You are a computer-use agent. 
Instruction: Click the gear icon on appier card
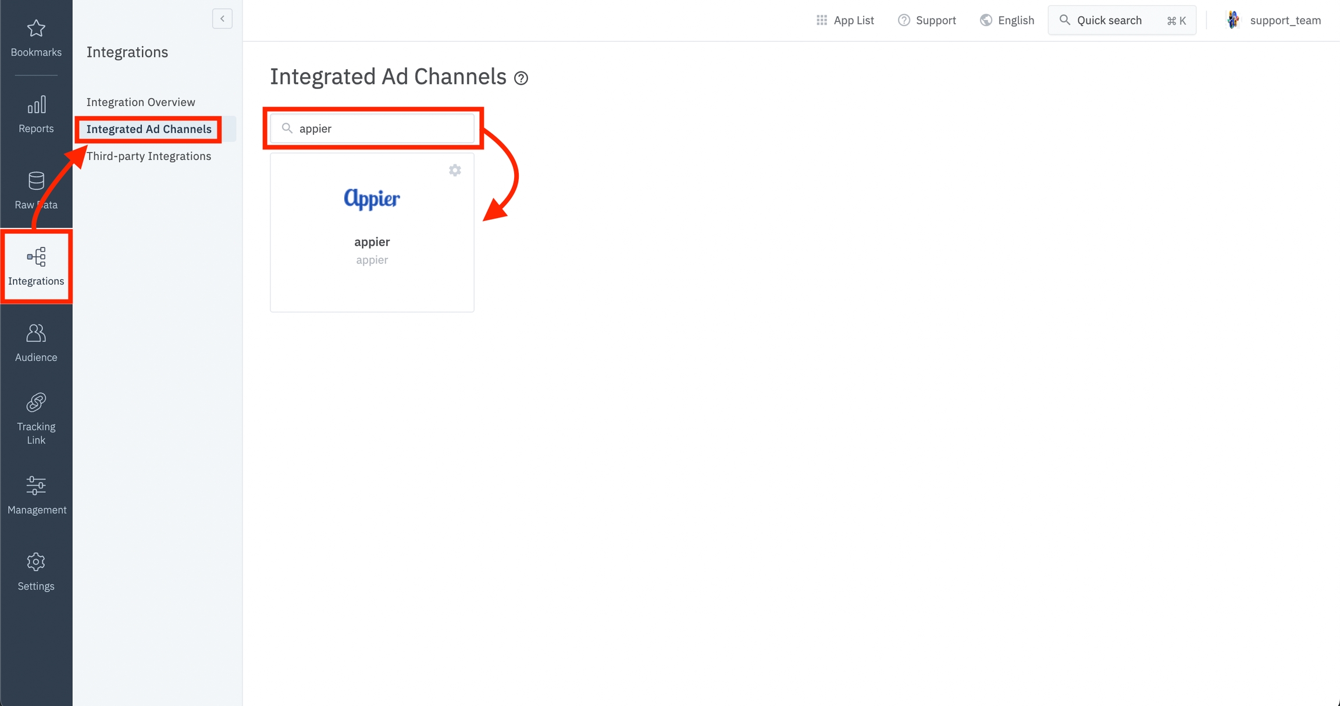[455, 170]
